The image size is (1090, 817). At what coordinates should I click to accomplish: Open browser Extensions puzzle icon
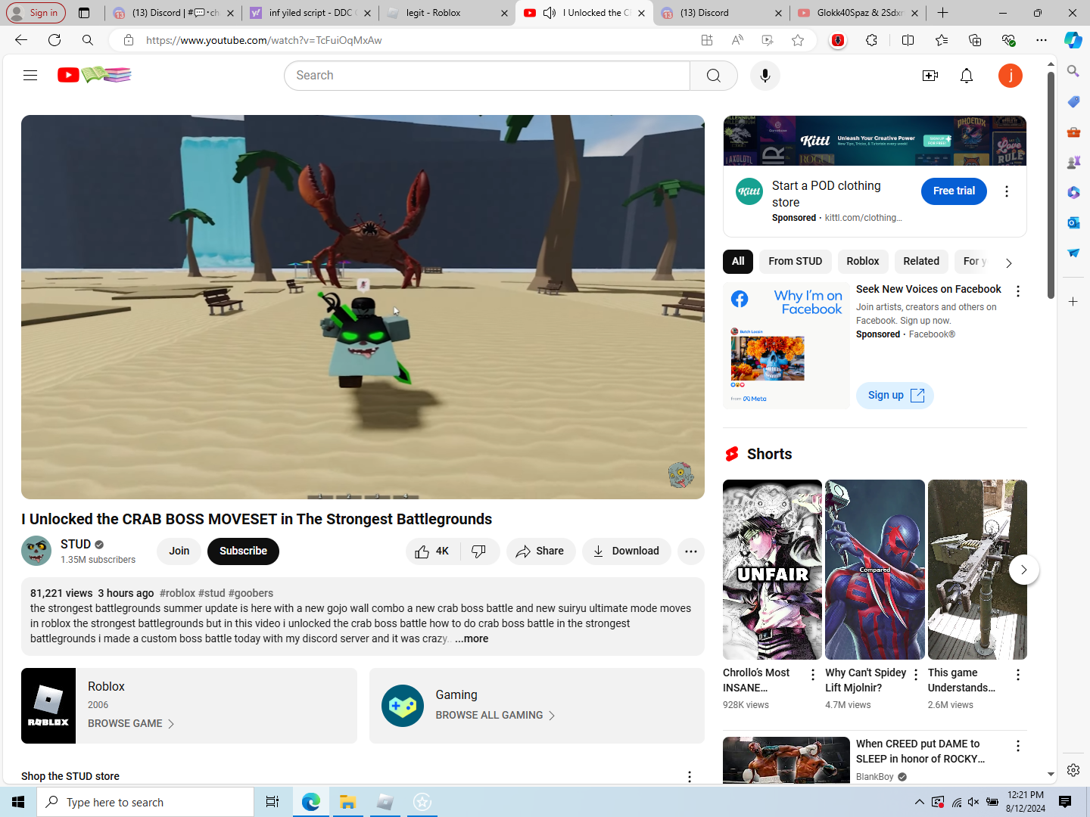tap(872, 40)
